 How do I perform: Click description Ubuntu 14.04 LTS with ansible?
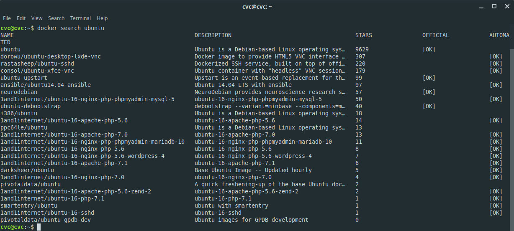tap(243, 85)
